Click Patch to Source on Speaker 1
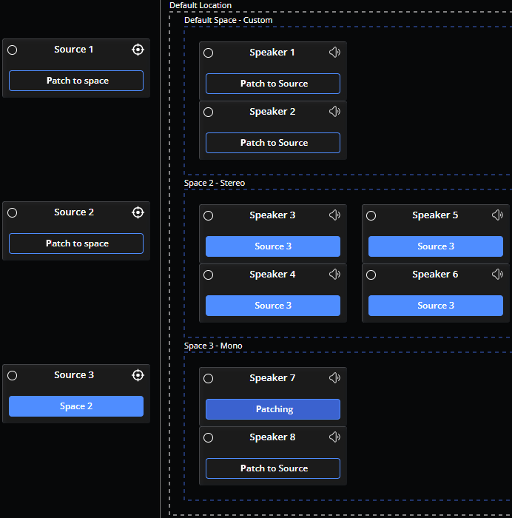 [x=273, y=84]
